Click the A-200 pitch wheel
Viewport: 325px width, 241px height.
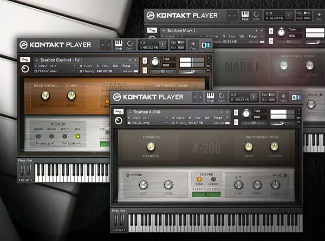[x=116, y=220]
